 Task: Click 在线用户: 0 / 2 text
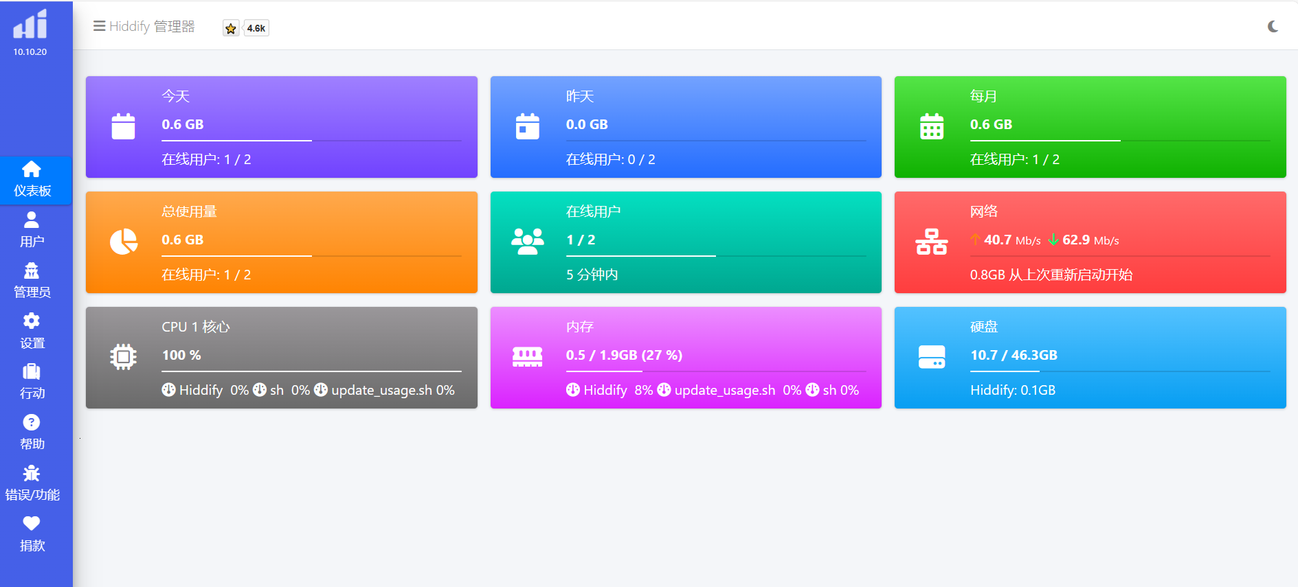pos(611,159)
